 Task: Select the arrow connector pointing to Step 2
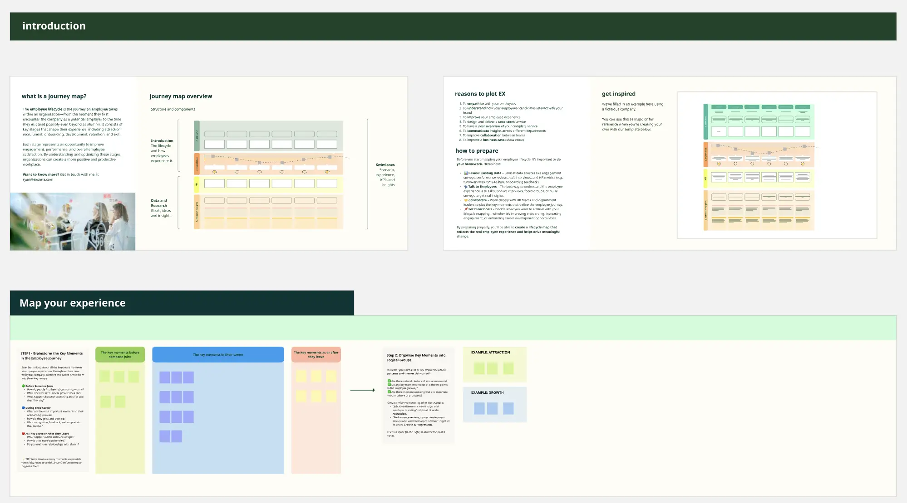(x=362, y=390)
